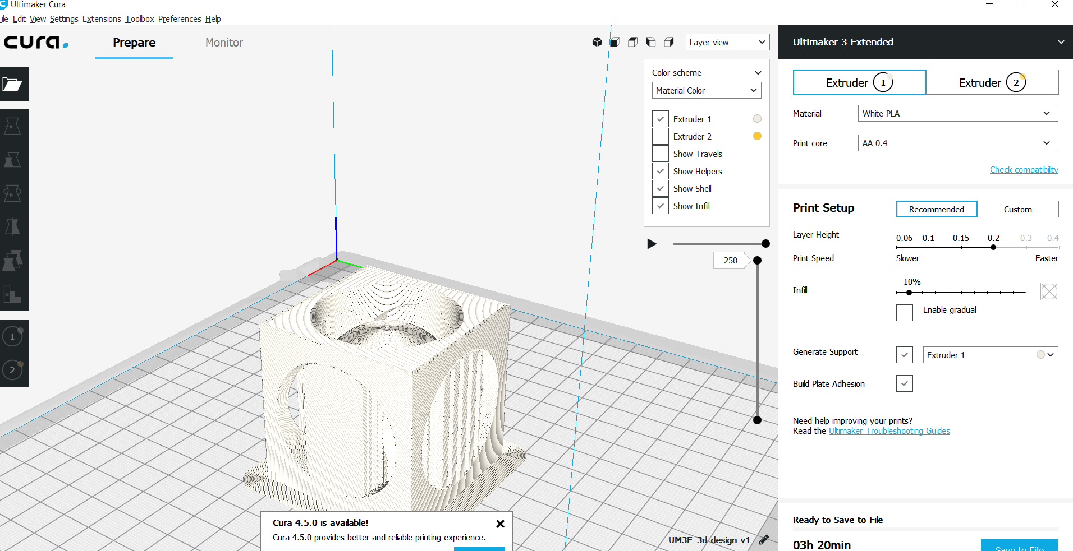Toggle Build Plate Adhesion checkbox
This screenshot has width=1073, height=551.
[905, 383]
